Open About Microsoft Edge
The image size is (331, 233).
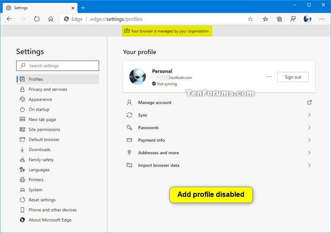[x=50, y=220]
